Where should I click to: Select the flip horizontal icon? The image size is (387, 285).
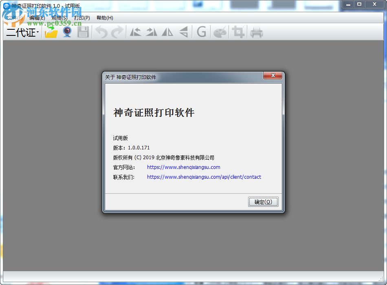point(167,32)
